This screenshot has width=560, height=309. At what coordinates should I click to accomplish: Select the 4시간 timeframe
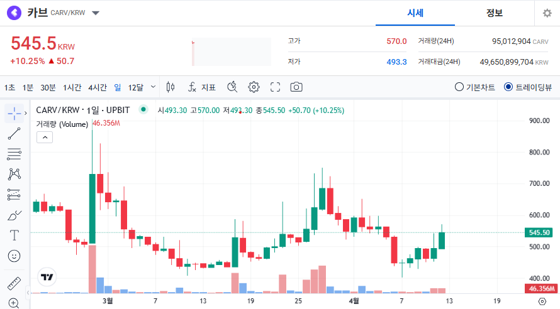tap(98, 87)
